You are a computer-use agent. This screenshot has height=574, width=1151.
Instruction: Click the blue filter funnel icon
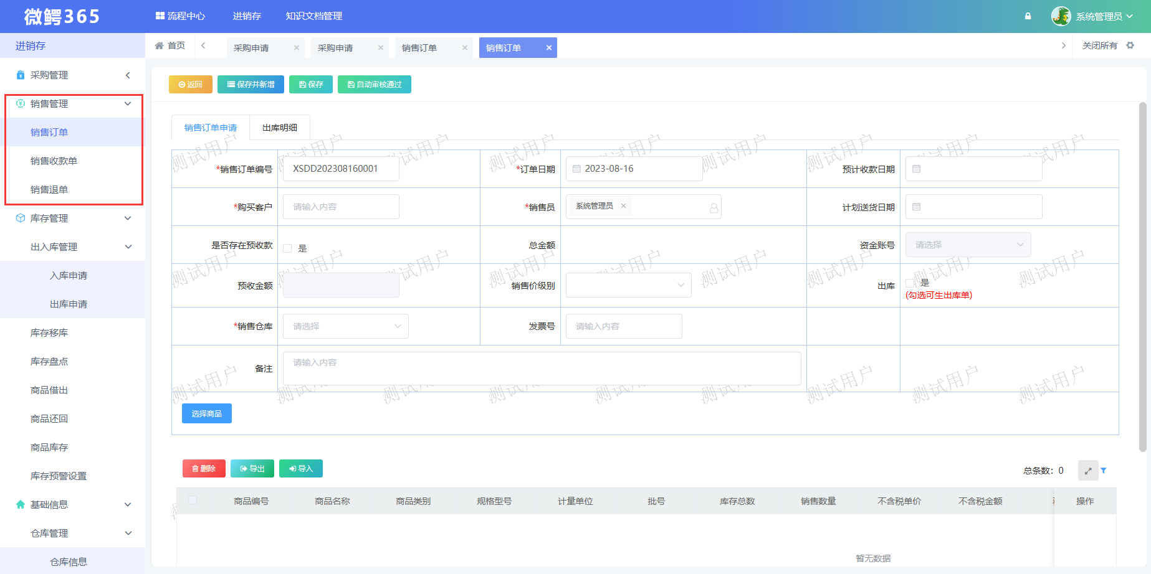point(1104,471)
